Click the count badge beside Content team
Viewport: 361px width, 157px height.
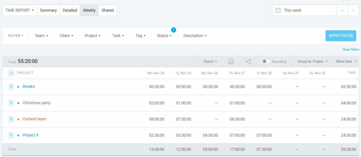(11, 119)
